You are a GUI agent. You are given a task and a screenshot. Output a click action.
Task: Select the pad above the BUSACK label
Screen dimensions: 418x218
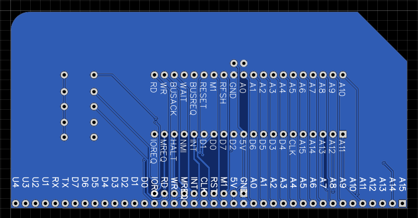[174, 75]
